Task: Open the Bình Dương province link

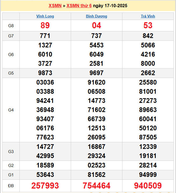Action: pos(97,16)
